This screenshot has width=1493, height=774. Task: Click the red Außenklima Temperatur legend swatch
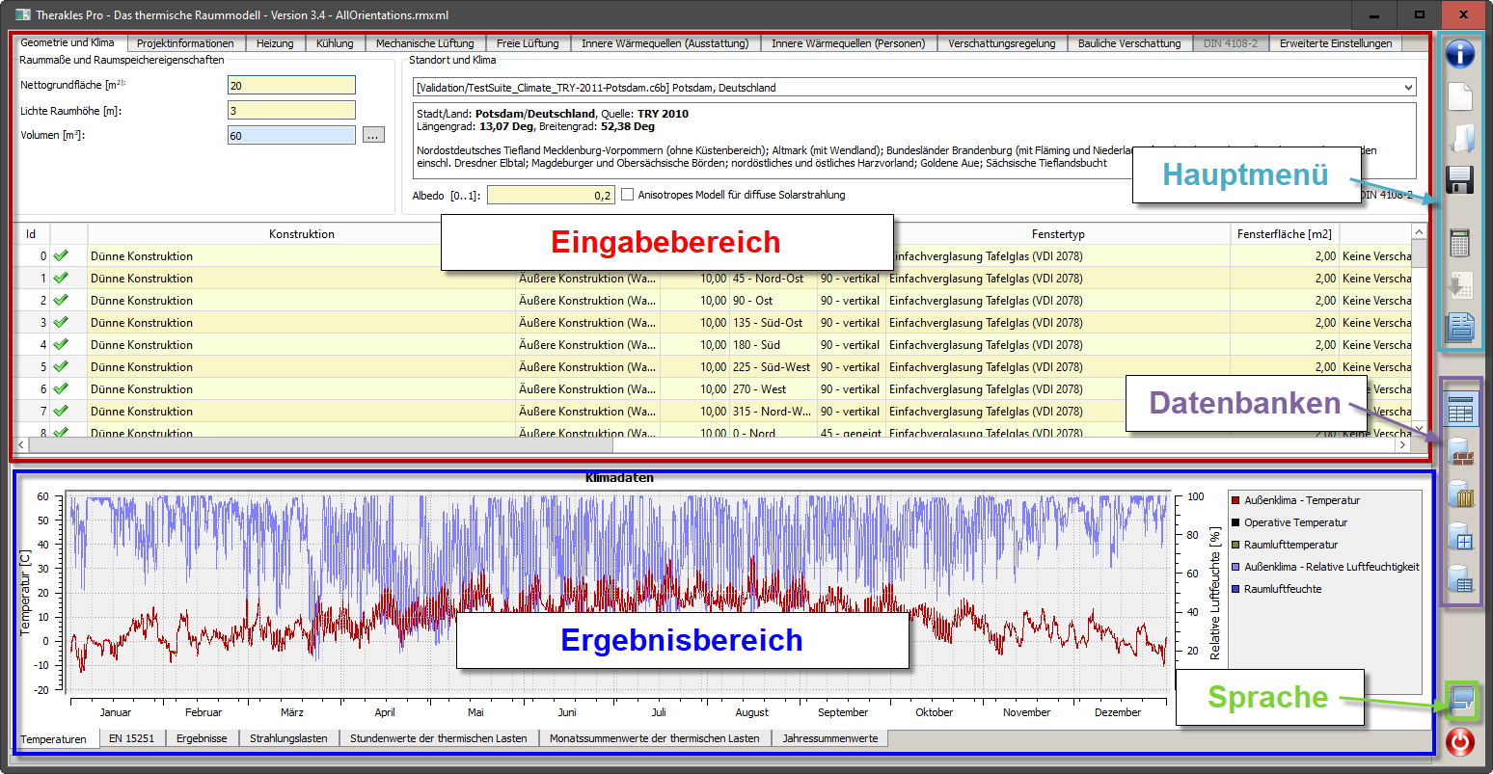coord(1235,500)
